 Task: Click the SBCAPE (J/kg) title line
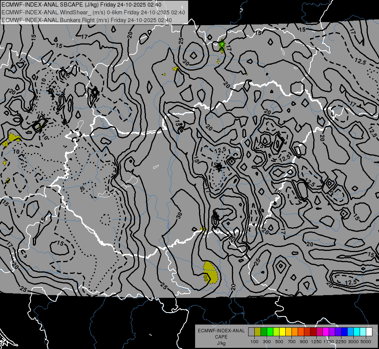tap(81, 5)
